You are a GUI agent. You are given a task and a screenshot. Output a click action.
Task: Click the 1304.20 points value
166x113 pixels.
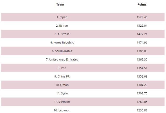click(142, 85)
